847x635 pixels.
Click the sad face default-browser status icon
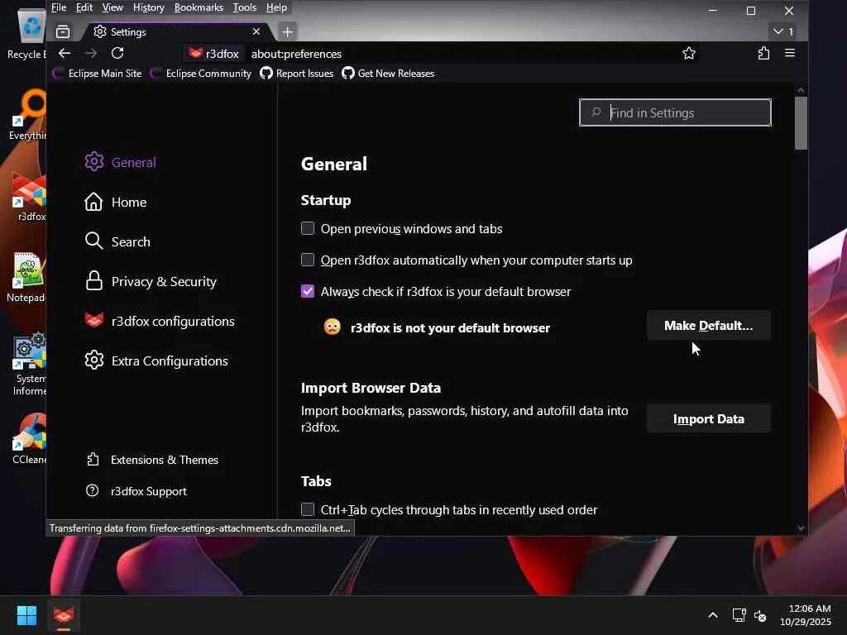[x=333, y=326]
